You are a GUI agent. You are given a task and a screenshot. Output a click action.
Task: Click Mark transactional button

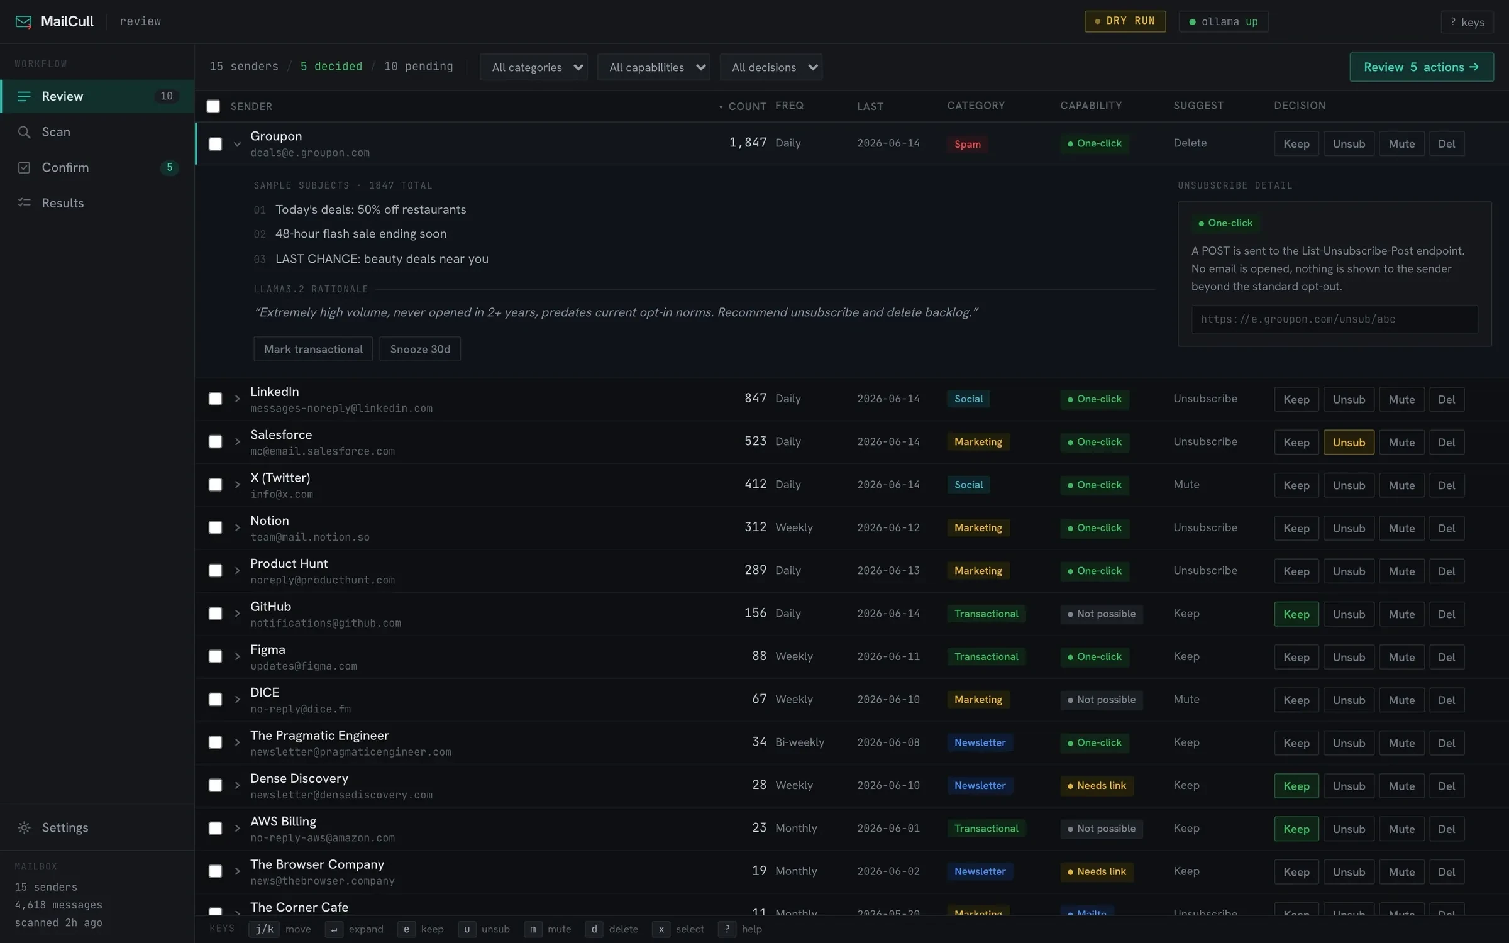pos(312,349)
